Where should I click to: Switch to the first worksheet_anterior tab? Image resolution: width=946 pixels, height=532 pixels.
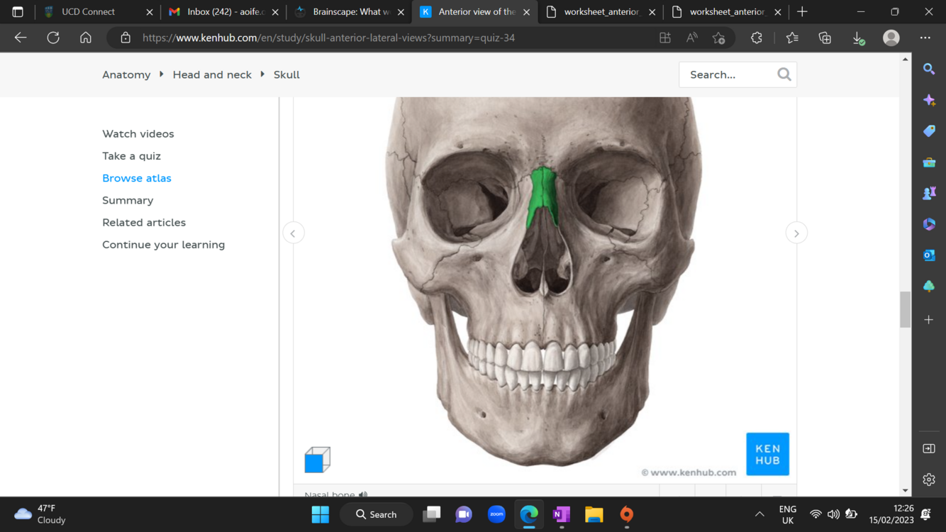pyautogui.click(x=601, y=11)
